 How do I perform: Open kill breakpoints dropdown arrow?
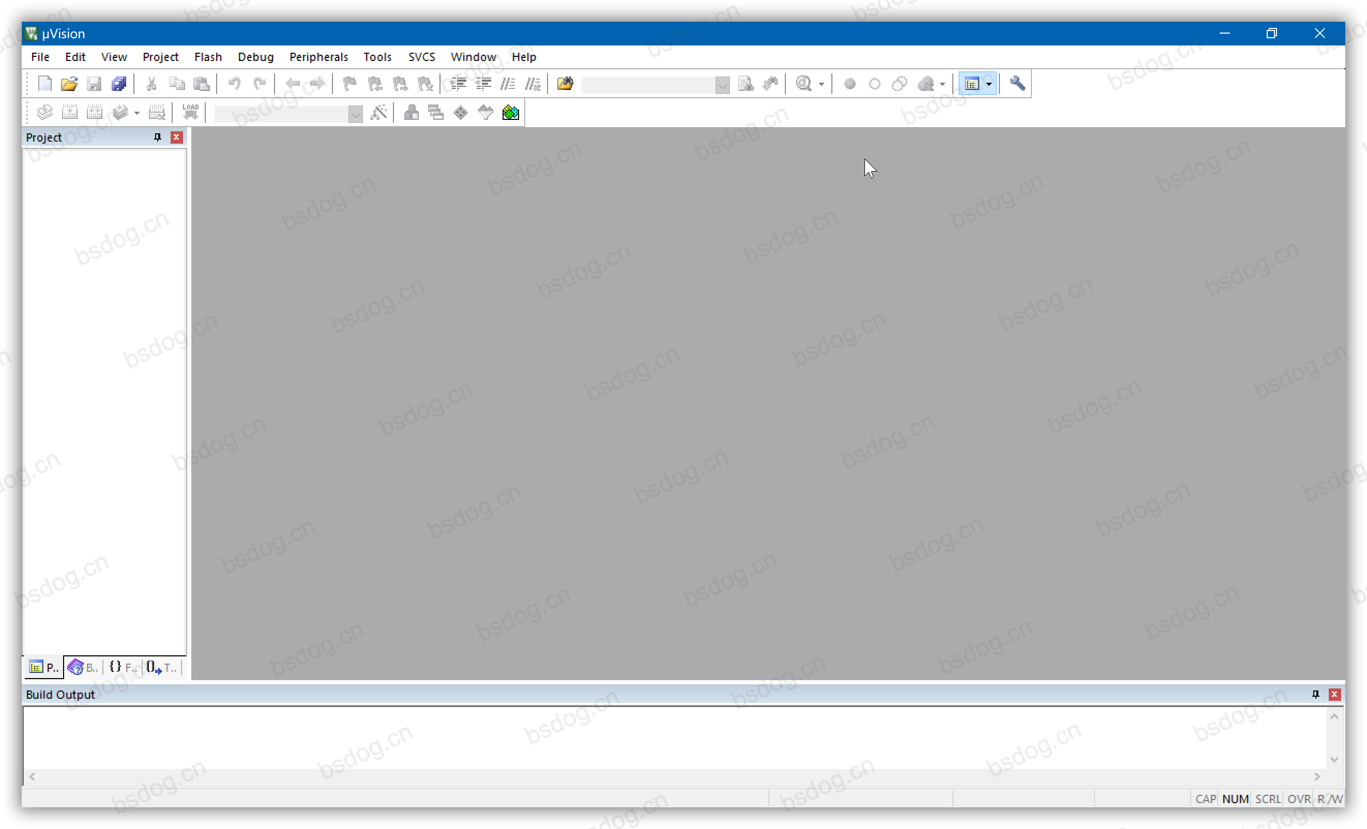[x=943, y=84]
